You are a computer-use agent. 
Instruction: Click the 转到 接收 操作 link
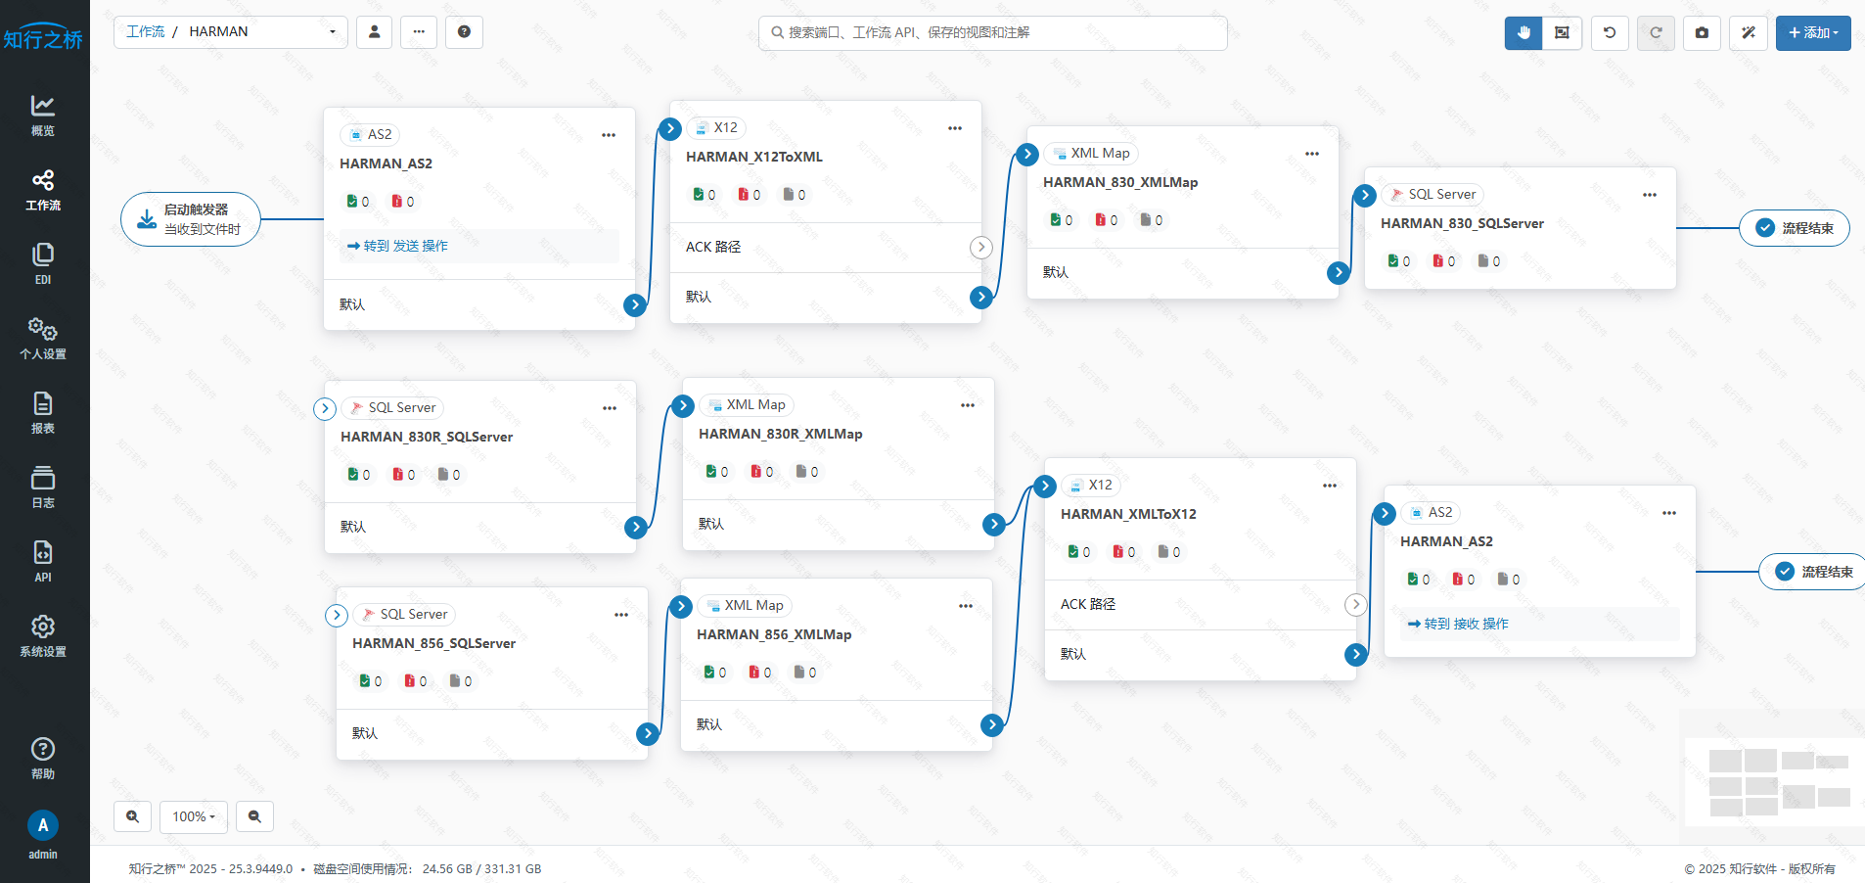click(1458, 624)
